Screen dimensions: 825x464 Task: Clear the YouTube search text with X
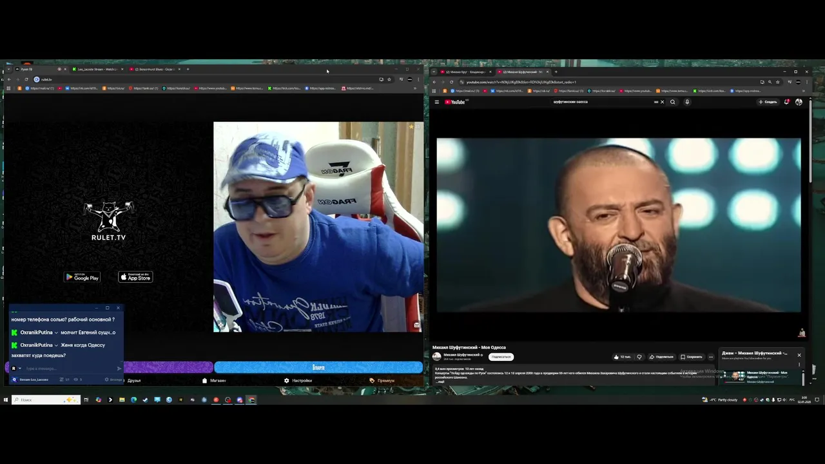point(662,102)
